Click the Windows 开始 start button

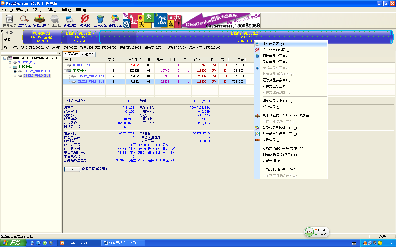pos(13,243)
